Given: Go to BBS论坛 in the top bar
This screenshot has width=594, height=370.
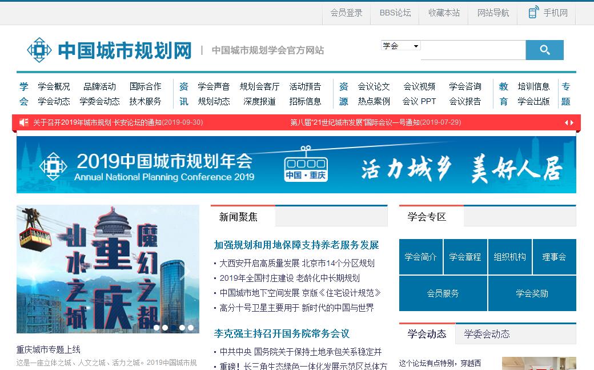Looking at the screenshot, I should point(395,13).
